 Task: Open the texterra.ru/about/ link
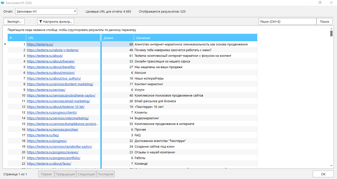(x=45, y=56)
